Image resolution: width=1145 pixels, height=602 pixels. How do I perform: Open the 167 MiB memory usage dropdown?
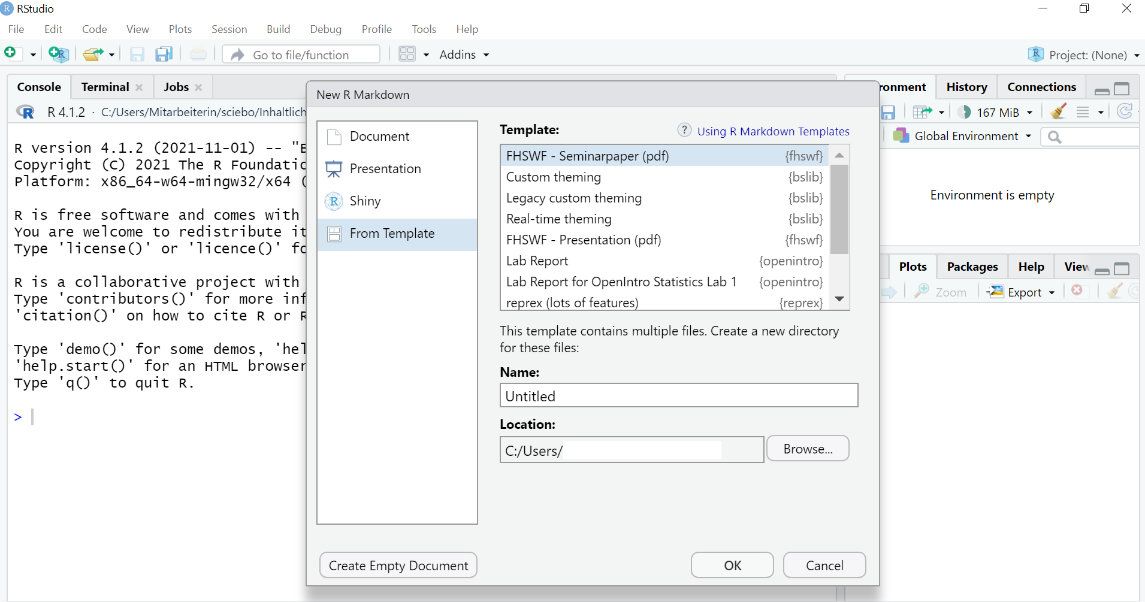click(x=995, y=112)
